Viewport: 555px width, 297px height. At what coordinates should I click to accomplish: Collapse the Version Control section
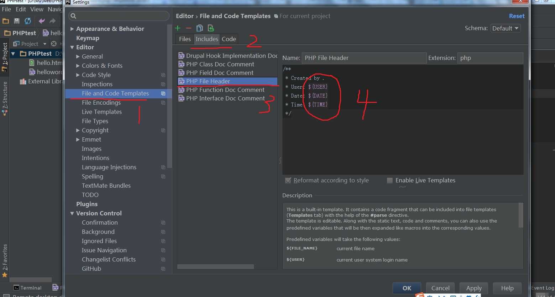[72, 213]
